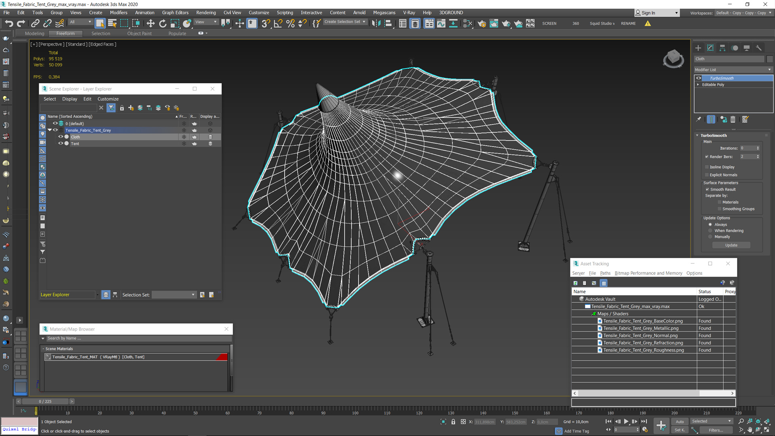Uncheck the Render Iters checkbox
Image resolution: width=775 pixels, height=436 pixels.
pos(707,157)
